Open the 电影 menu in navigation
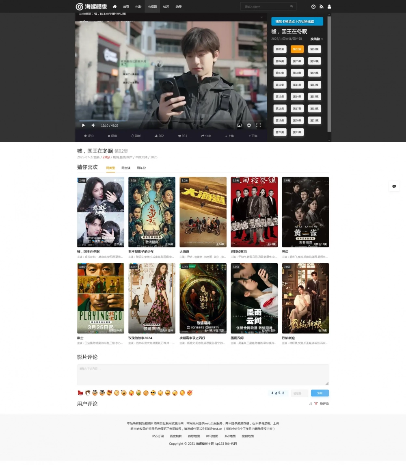The image size is (406, 465). [x=138, y=6]
